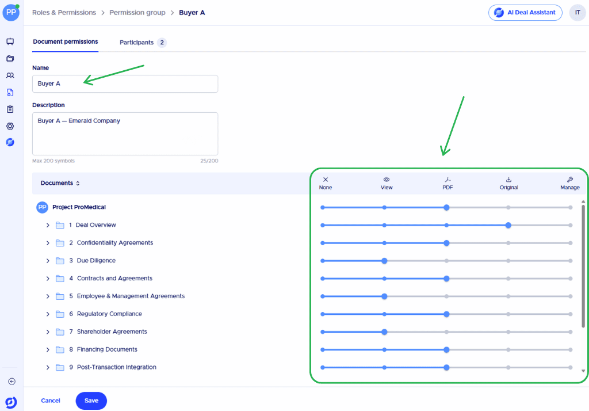This screenshot has width=589, height=411.
Task: Open the documents folder icon in sidebar
Action: click(x=10, y=58)
